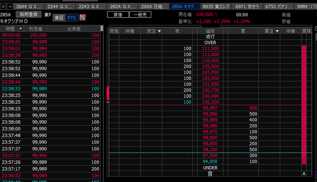317x182 pixels.
Task: Select the 99,970 bid price
Action: 210,132
